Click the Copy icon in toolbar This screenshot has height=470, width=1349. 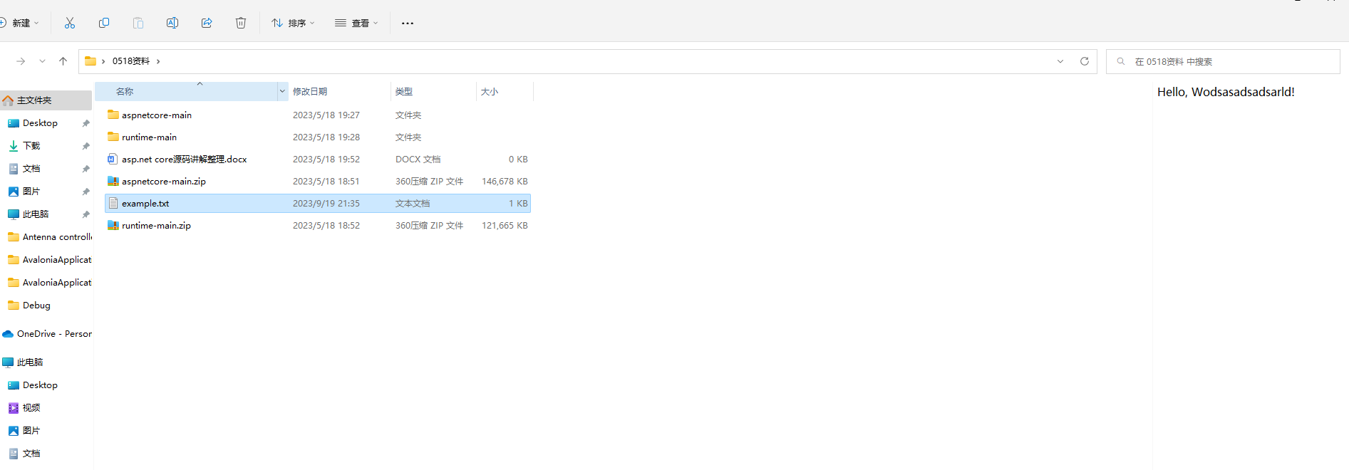click(x=104, y=23)
